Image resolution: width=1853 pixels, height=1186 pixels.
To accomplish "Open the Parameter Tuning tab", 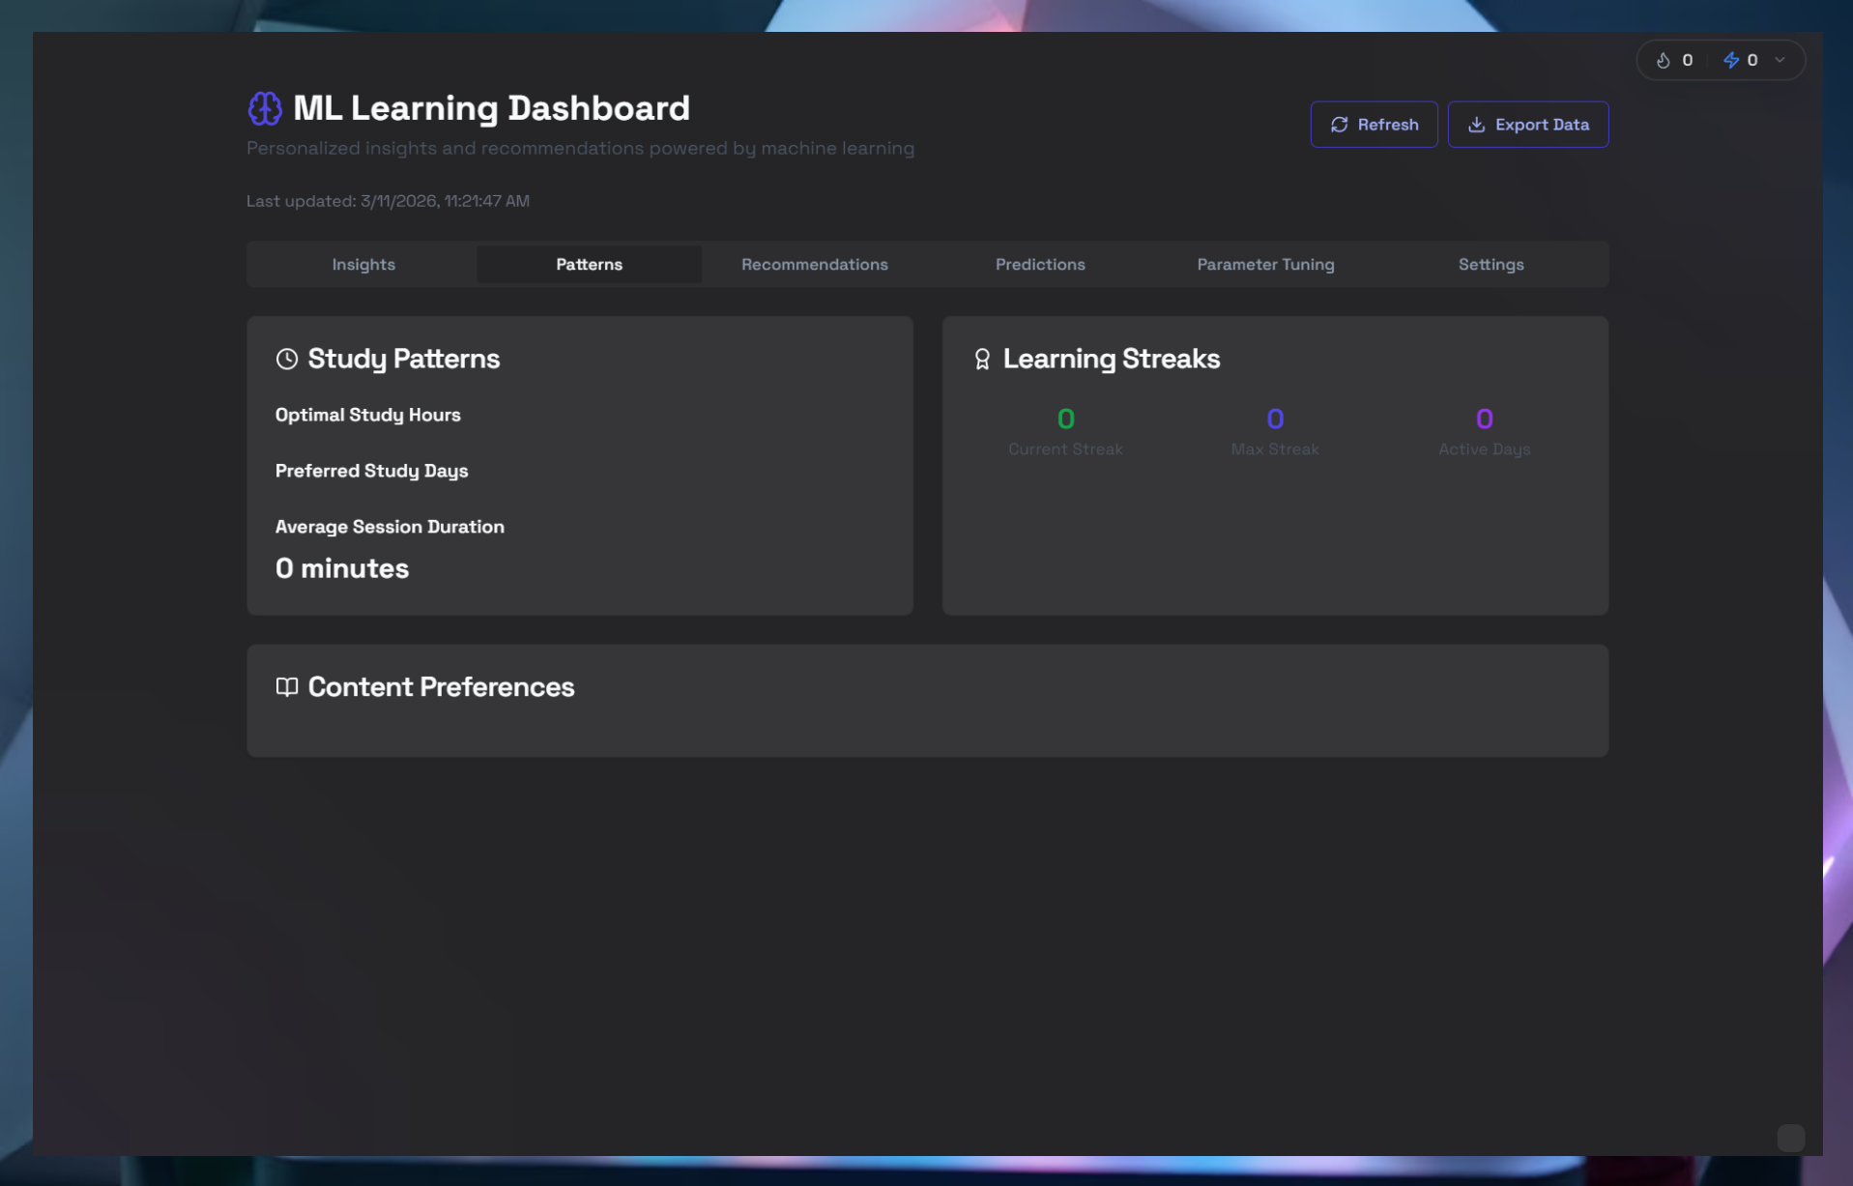I will tap(1265, 264).
